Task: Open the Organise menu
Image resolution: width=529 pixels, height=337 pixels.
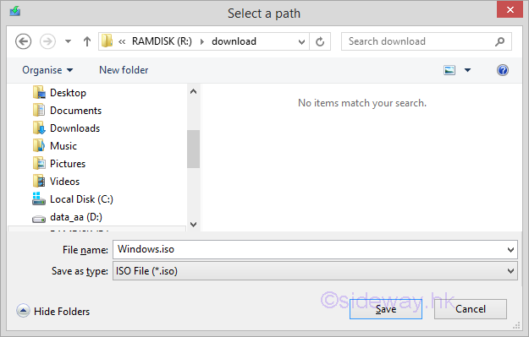Action: [x=47, y=70]
